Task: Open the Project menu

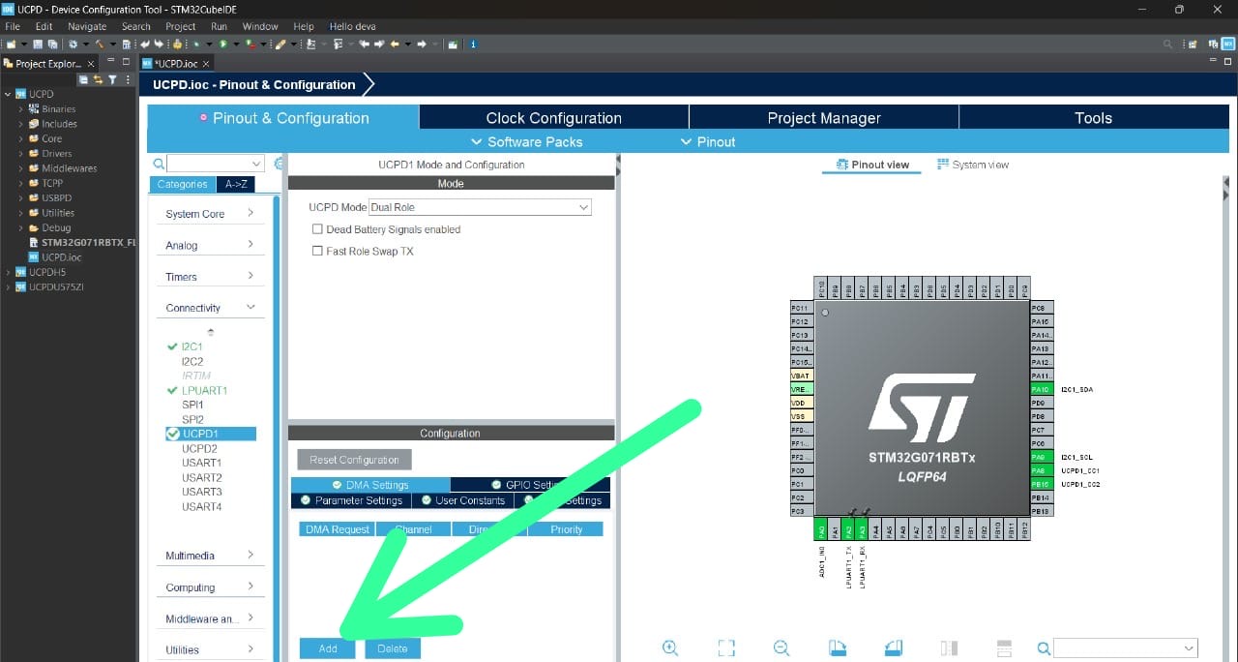Action: pyautogui.click(x=180, y=26)
